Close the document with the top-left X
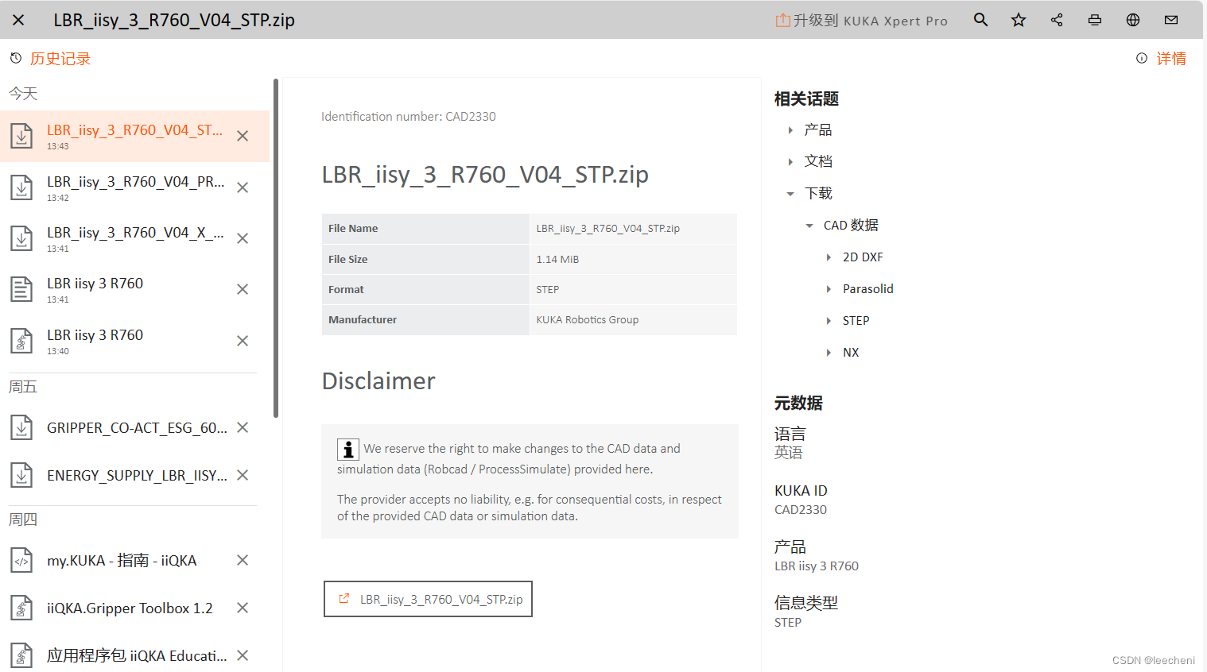 click(x=18, y=20)
